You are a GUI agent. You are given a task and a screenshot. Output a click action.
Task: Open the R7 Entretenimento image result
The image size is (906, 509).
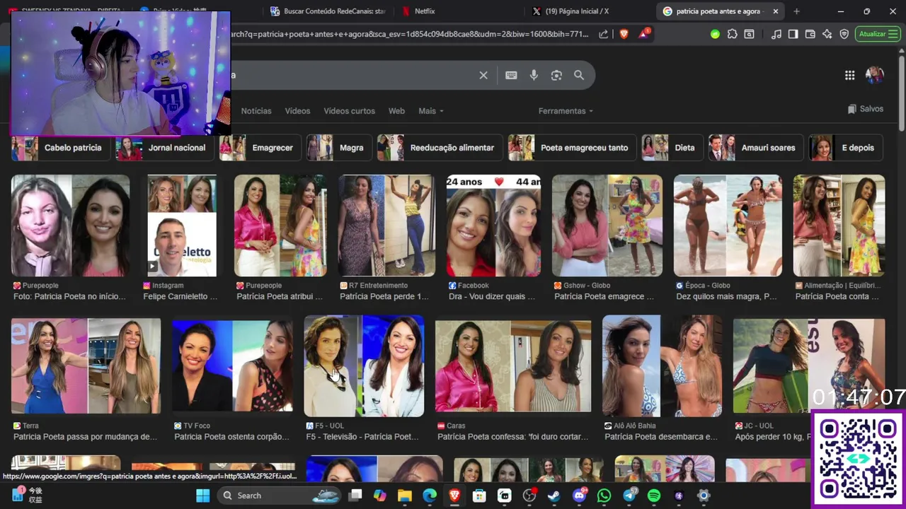[386, 226]
